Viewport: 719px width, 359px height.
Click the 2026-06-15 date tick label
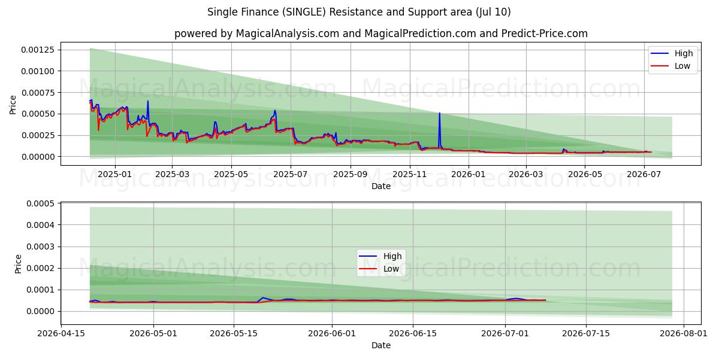412,333
